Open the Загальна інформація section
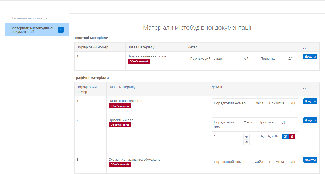The image size is (325, 174). tap(29, 18)
